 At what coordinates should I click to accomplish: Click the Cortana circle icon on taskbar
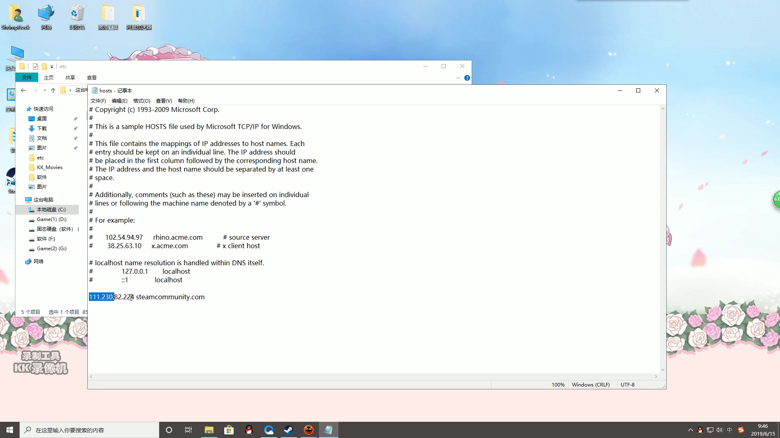169,430
